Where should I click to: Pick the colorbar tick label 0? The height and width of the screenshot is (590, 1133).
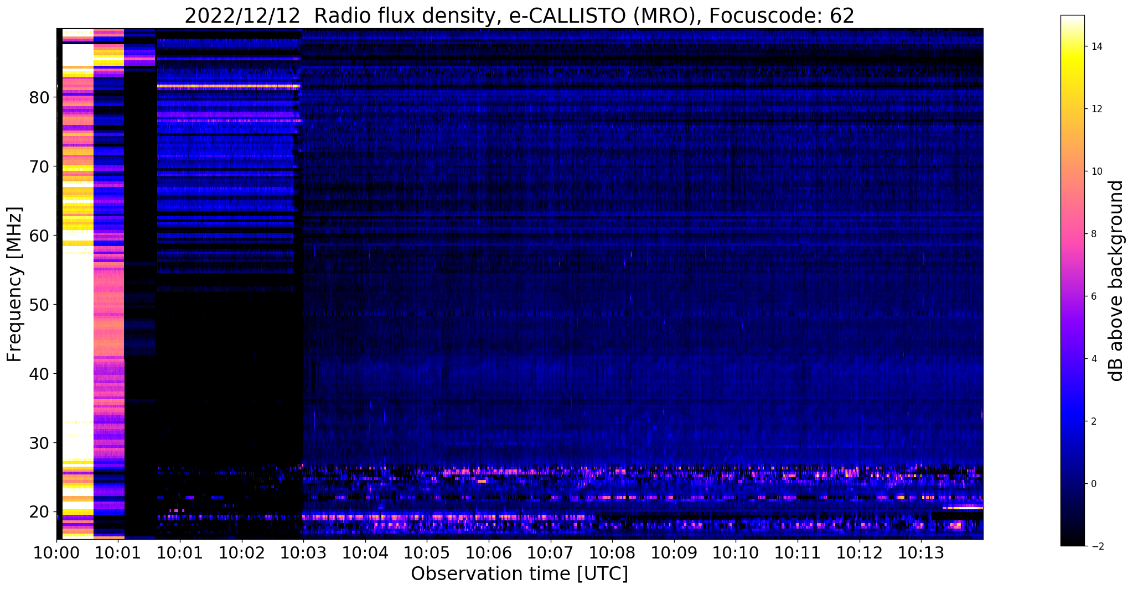tap(1093, 484)
